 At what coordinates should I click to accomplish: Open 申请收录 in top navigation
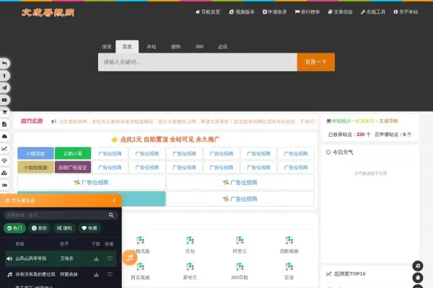coord(274,12)
